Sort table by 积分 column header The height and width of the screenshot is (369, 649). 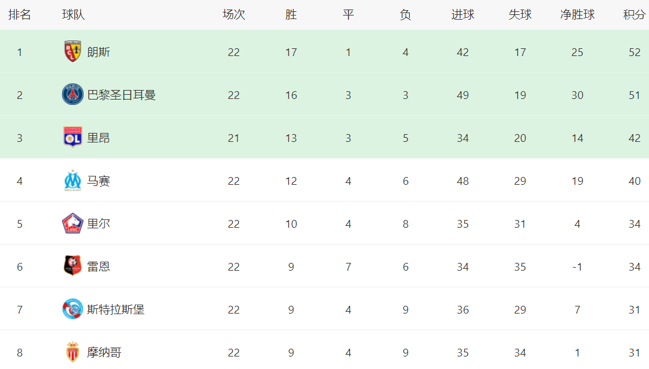click(634, 15)
